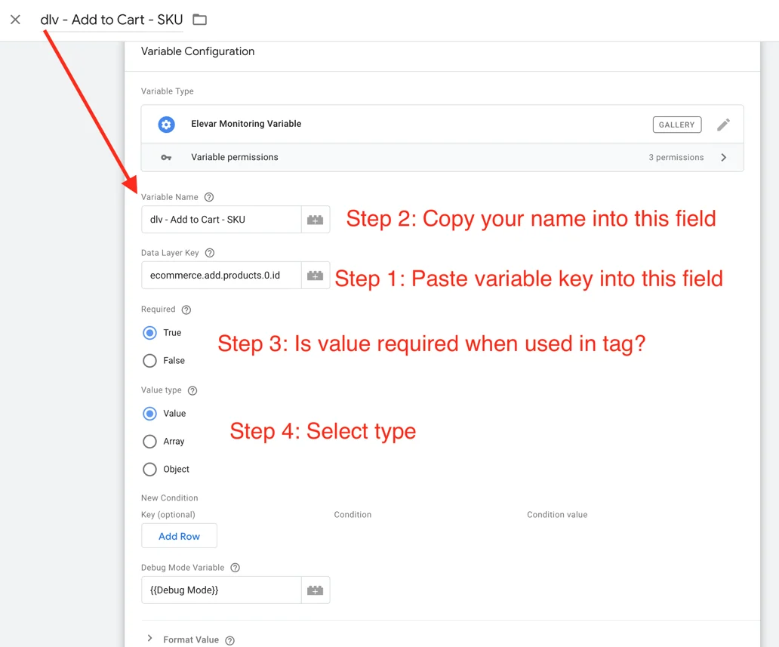This screenshot has height=647, width=779.
Task: Click the Variable Name input field
Action: point(222,220)
